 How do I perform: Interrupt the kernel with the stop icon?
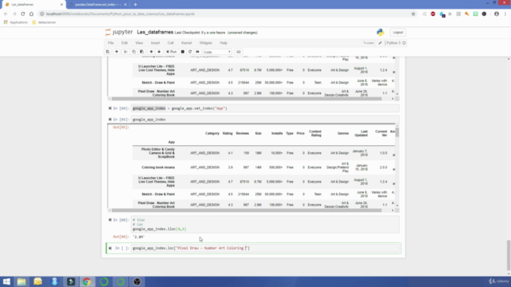[183, 52]
